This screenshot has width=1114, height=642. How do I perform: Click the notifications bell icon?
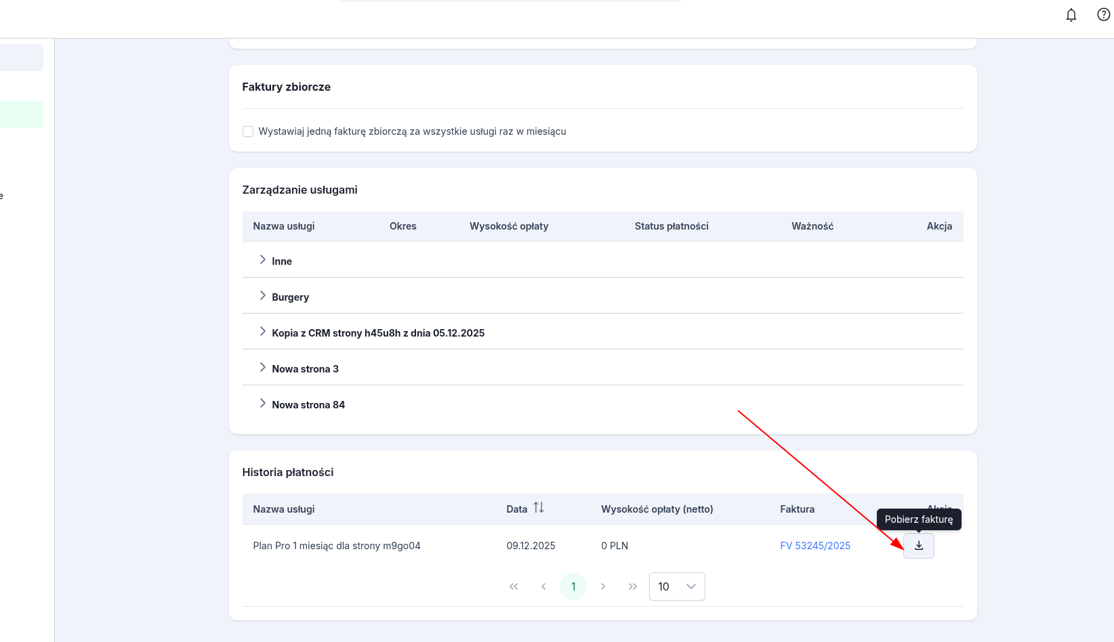(1071, 15)
